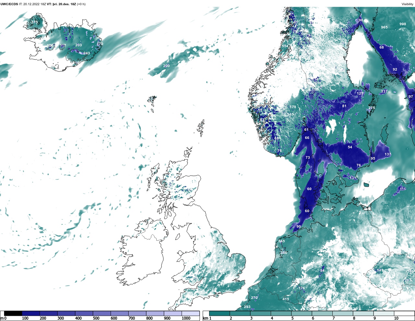The width and height of the screenshot is (415, 321).
Task: Pick the 3–4 km legend swatch
Action: 261,313
